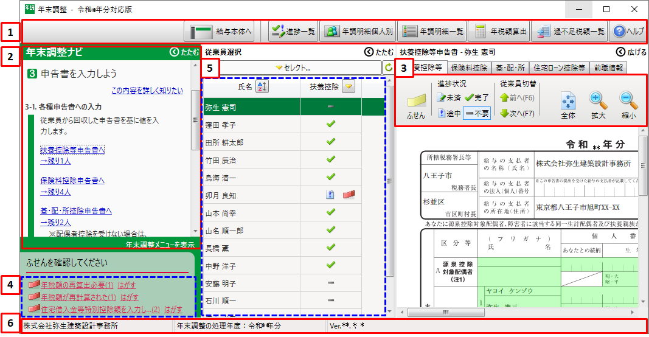Open 年調明細一覧 view
Screen dimensions: 649x337
432,32
